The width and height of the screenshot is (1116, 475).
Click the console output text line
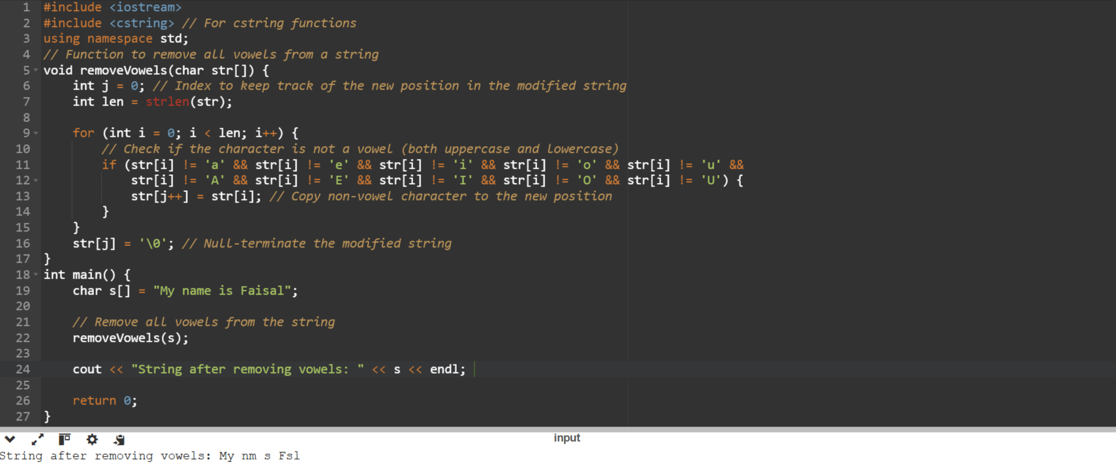(150, 456)
